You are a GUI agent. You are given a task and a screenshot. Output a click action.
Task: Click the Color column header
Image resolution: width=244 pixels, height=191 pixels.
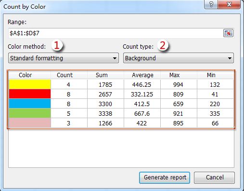tap(30, 75)
